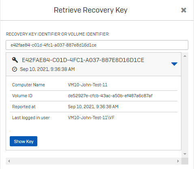Viewport: 194px width, 169px height.
Task: Click the Show Key button
Action: 24,141
